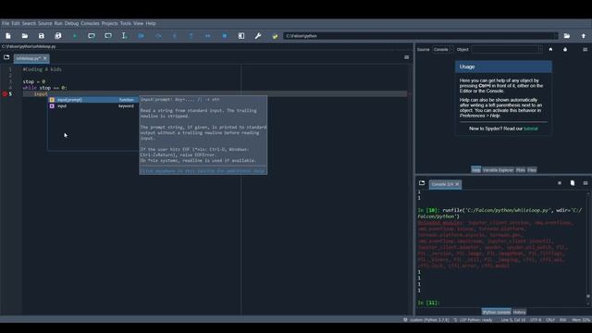
Task: Stop debugging blue square icon
Action: click(224, 36)
